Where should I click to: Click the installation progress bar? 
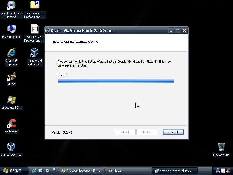(x=116, y=81)
